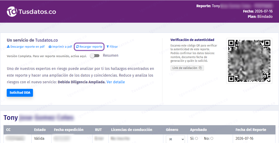This screenshot has height=143, width=279.
Task: Open Ver detalle link
Action: coord(116,82)
